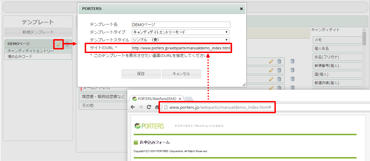370x161 pixels.
Task: Select the DEMOページ template header
Action: [38, 44]
